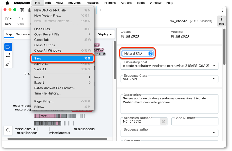Image resolution: width=232 pixels, height=151 pixels.
Task: Click the Show Primers arrows icon
Action: point(8,55)
